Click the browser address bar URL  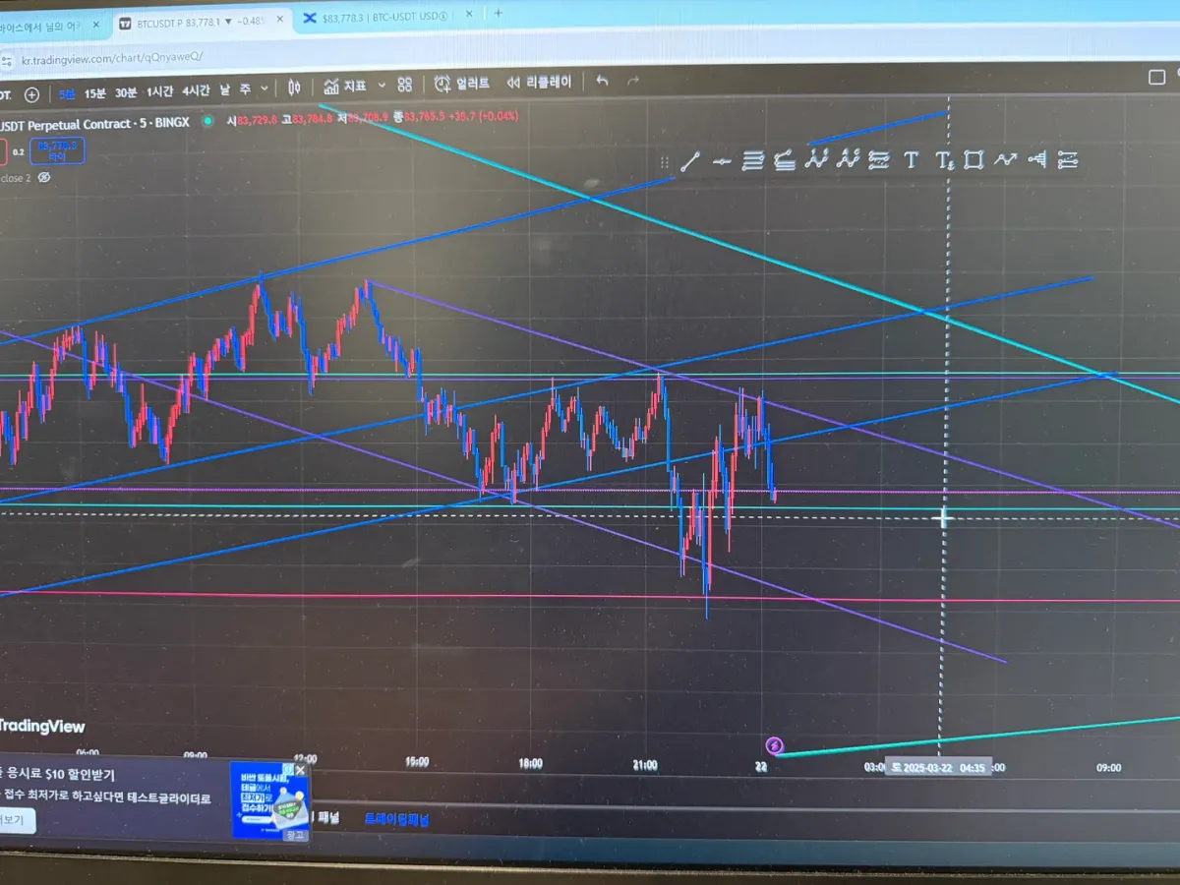pos(111,57)
